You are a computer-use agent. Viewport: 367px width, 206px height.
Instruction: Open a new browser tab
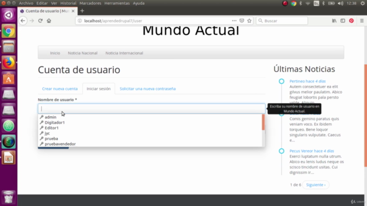click(x=82, y=11)
